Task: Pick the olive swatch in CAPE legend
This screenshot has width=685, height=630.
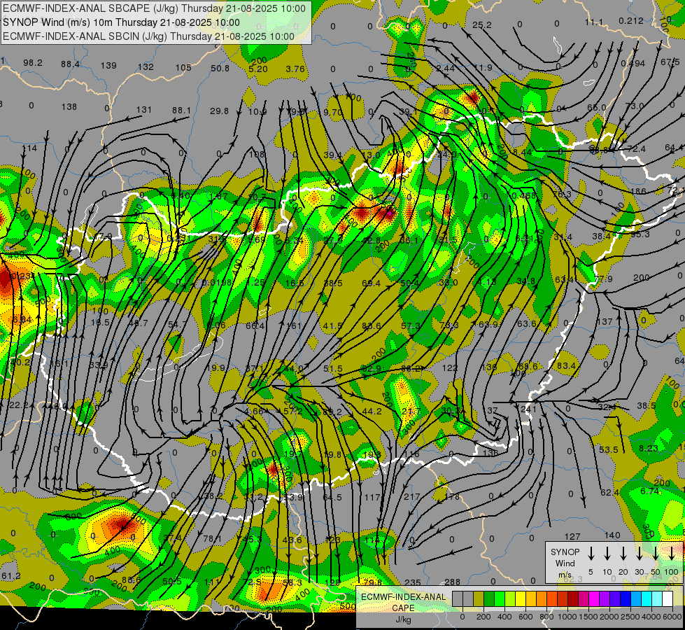Action: [x=479, y=599]
